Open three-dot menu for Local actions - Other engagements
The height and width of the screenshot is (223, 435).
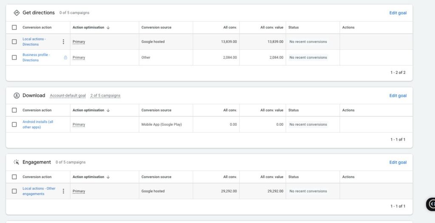tap(64, 191)
